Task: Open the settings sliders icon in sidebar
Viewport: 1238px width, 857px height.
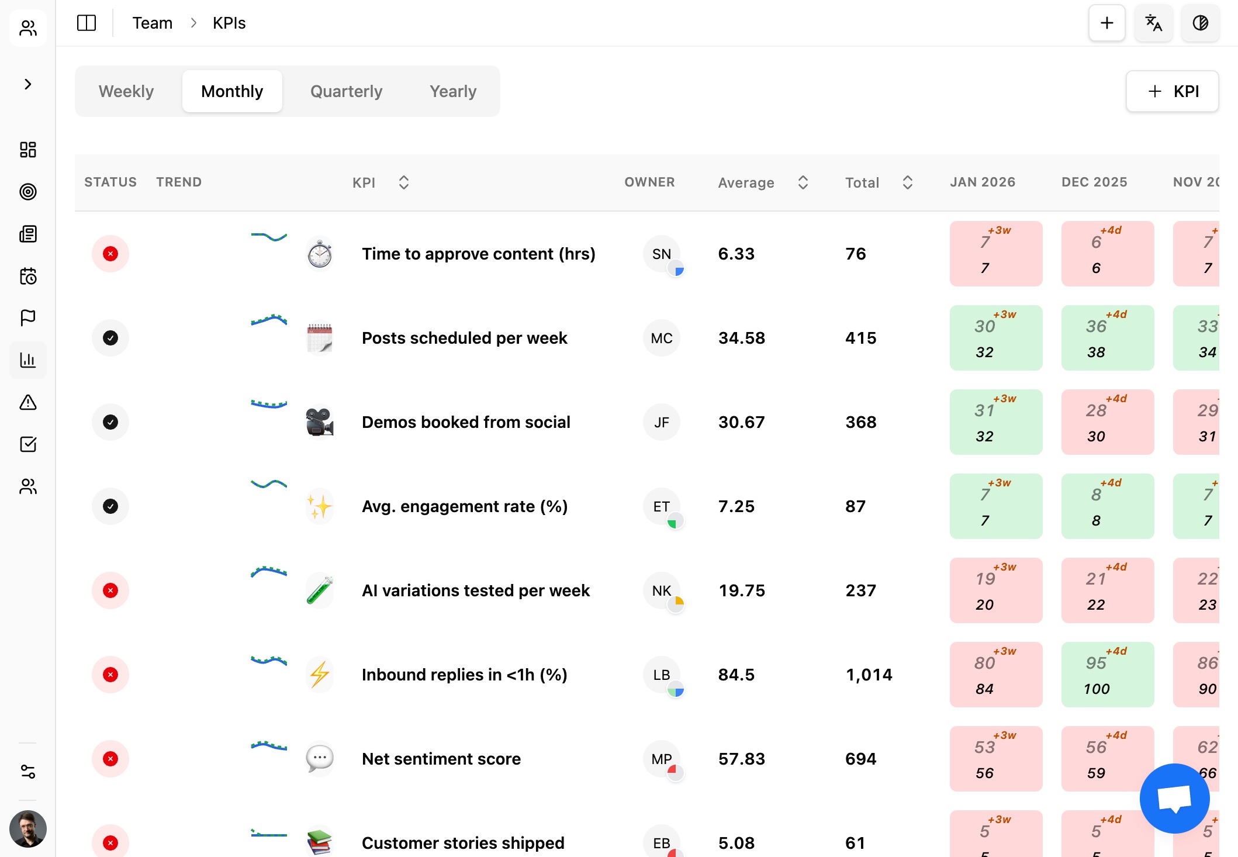Action: click(x=28, y=772)
